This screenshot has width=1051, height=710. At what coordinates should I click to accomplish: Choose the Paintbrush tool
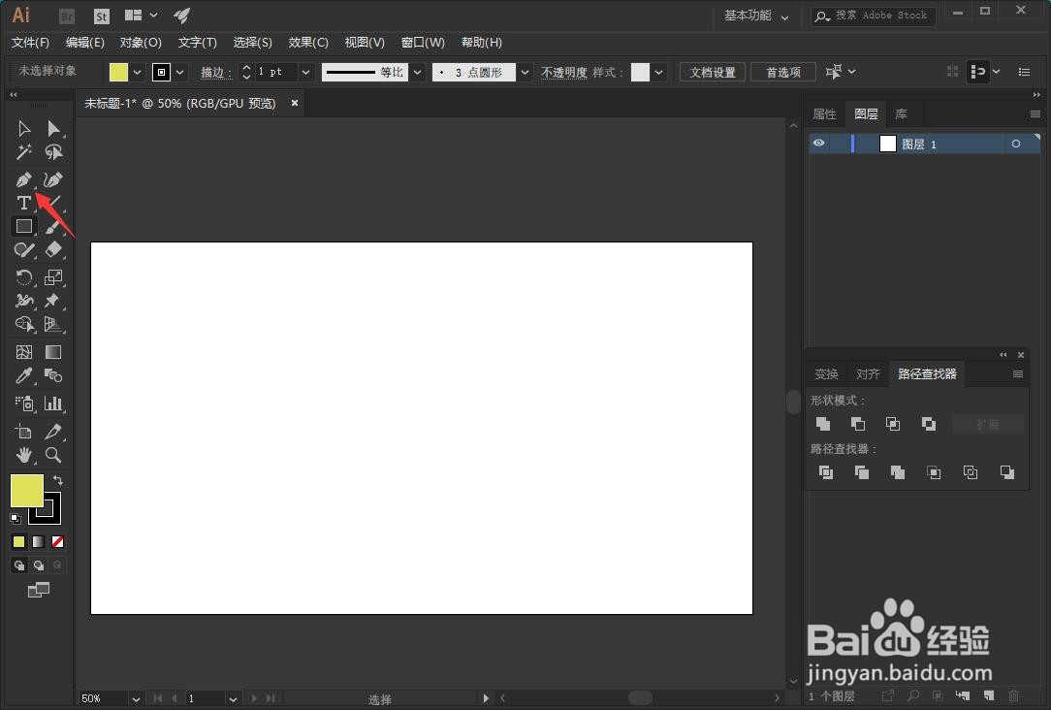[x=53, y=227]
